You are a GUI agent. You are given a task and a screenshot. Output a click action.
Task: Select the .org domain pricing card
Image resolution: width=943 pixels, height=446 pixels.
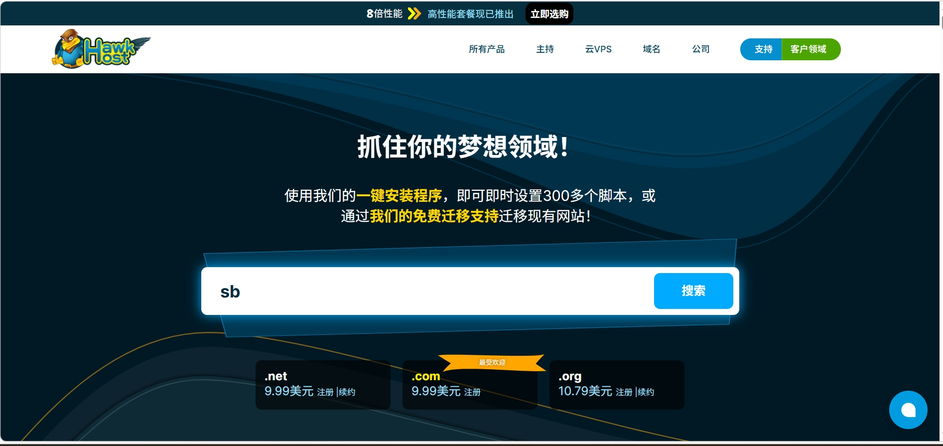[616, 385]
